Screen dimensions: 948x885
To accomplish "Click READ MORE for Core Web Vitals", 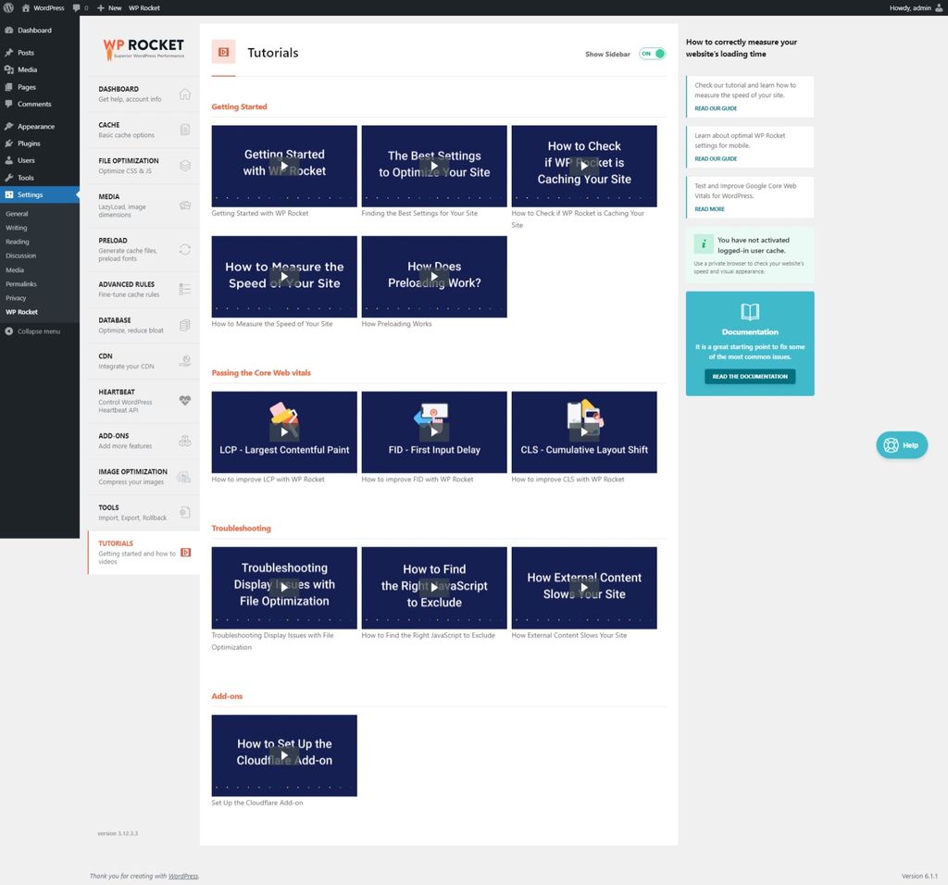I will point(709,209).
